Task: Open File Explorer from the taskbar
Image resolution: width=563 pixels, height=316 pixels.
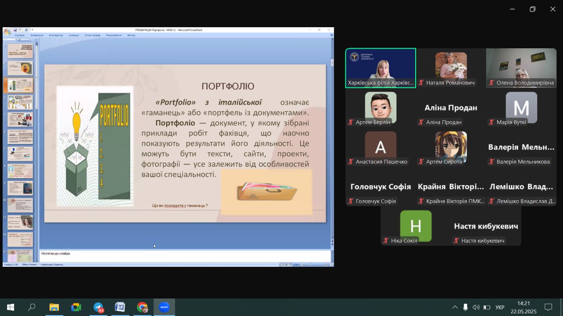Action: point(54,307)
